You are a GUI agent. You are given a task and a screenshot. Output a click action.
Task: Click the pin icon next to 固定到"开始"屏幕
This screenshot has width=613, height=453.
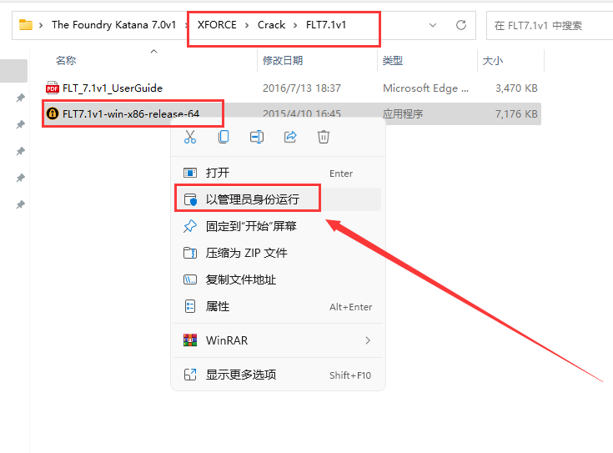click(x=190, y=226)
